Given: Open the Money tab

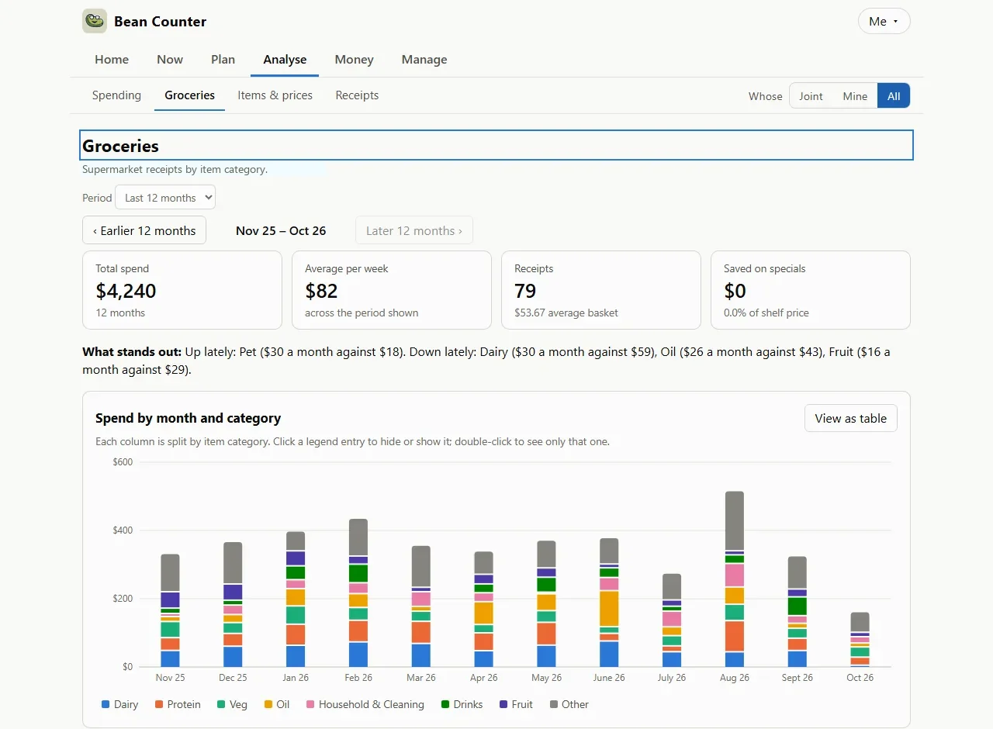Looking at the screenshot, I should [x=354, y=60].
